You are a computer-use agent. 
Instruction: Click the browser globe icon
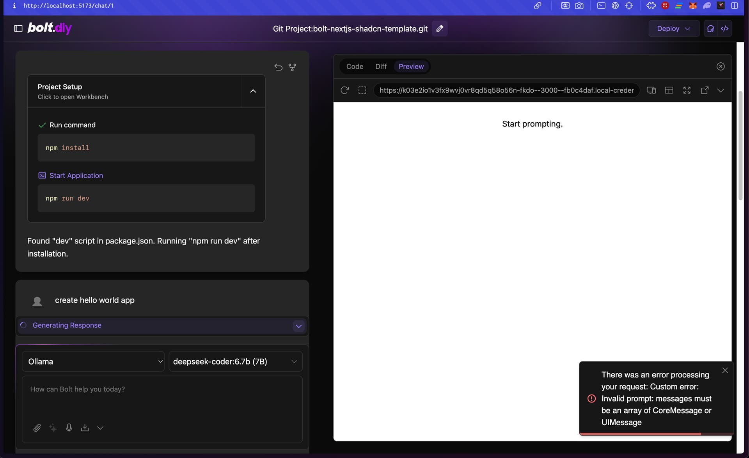pos(615,5)
